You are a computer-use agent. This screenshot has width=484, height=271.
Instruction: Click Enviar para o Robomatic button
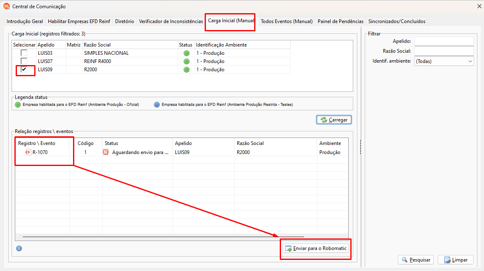click(316, 248)
